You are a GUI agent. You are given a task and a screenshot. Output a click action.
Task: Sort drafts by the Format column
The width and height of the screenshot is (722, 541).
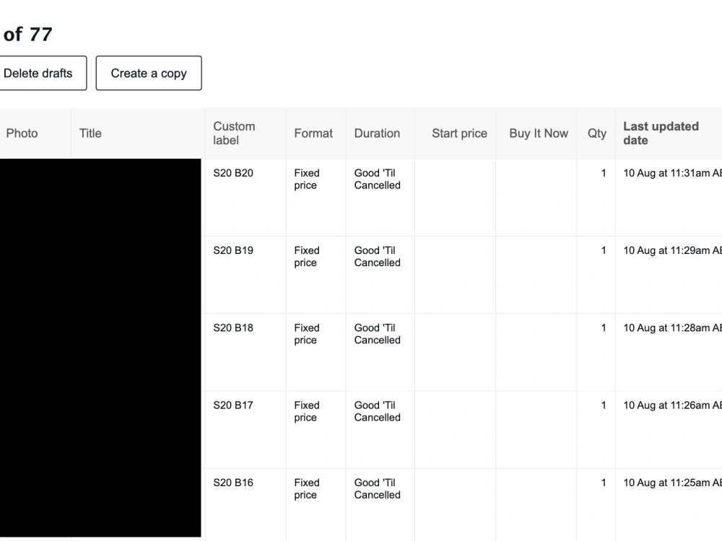[x=313, y=133]
